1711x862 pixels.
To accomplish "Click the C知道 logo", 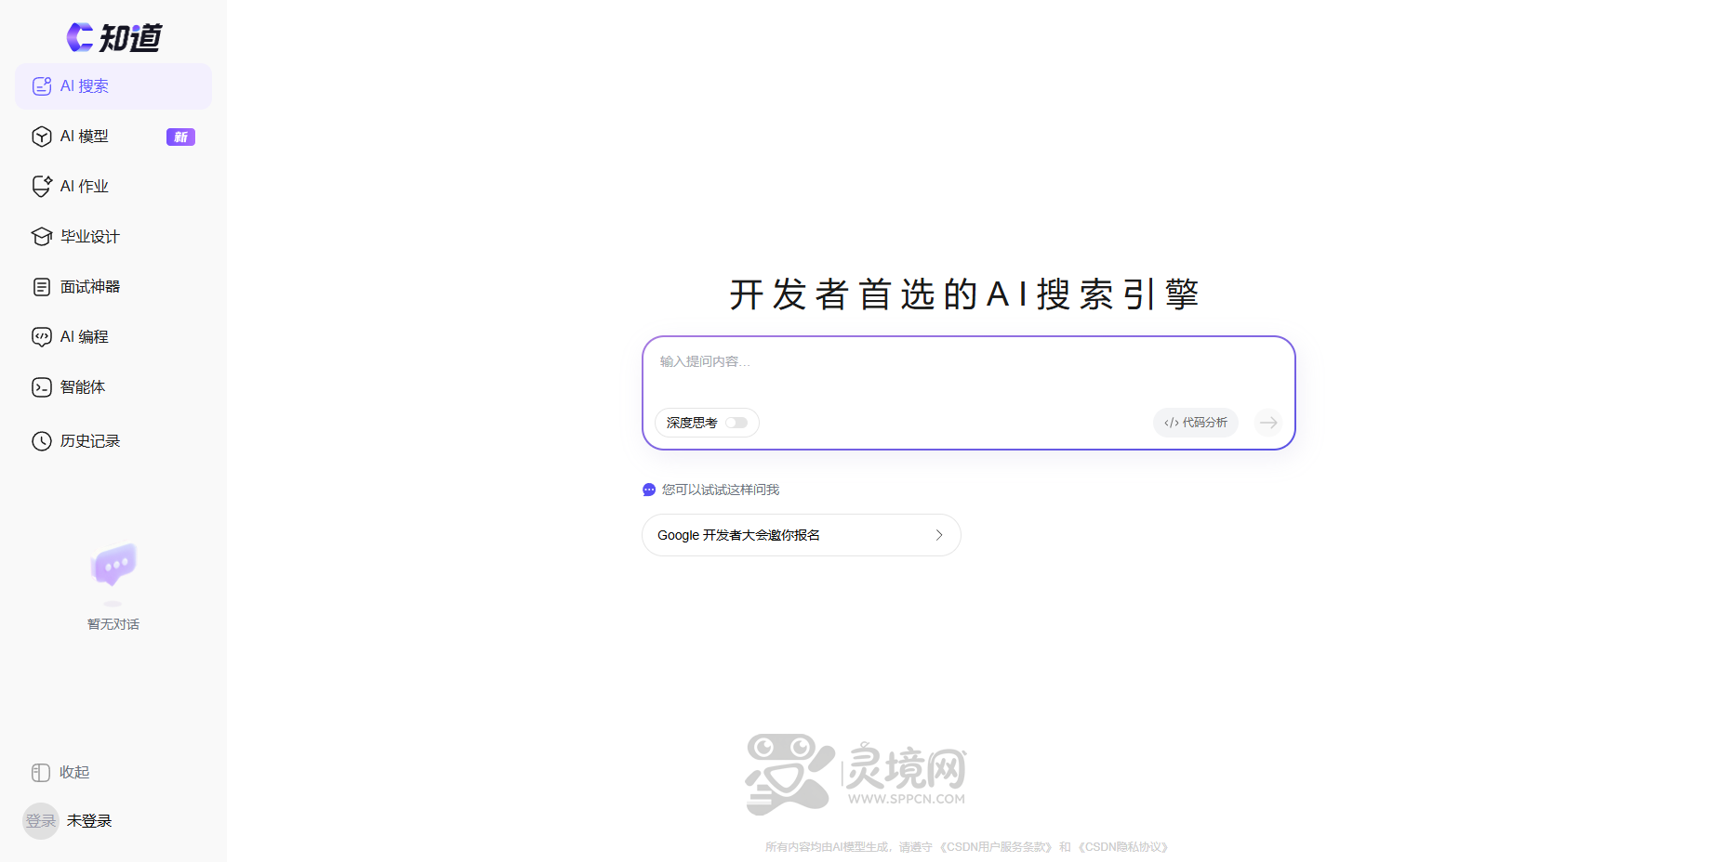I will (x=114, y=37).
